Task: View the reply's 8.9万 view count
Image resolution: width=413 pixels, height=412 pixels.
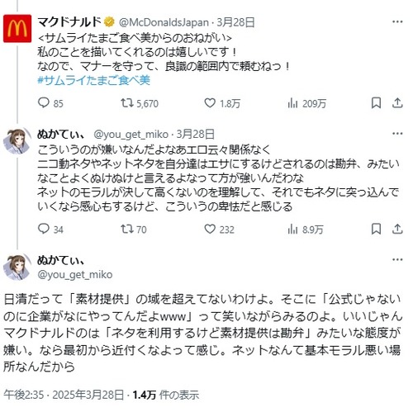Action: pos(306,230)
